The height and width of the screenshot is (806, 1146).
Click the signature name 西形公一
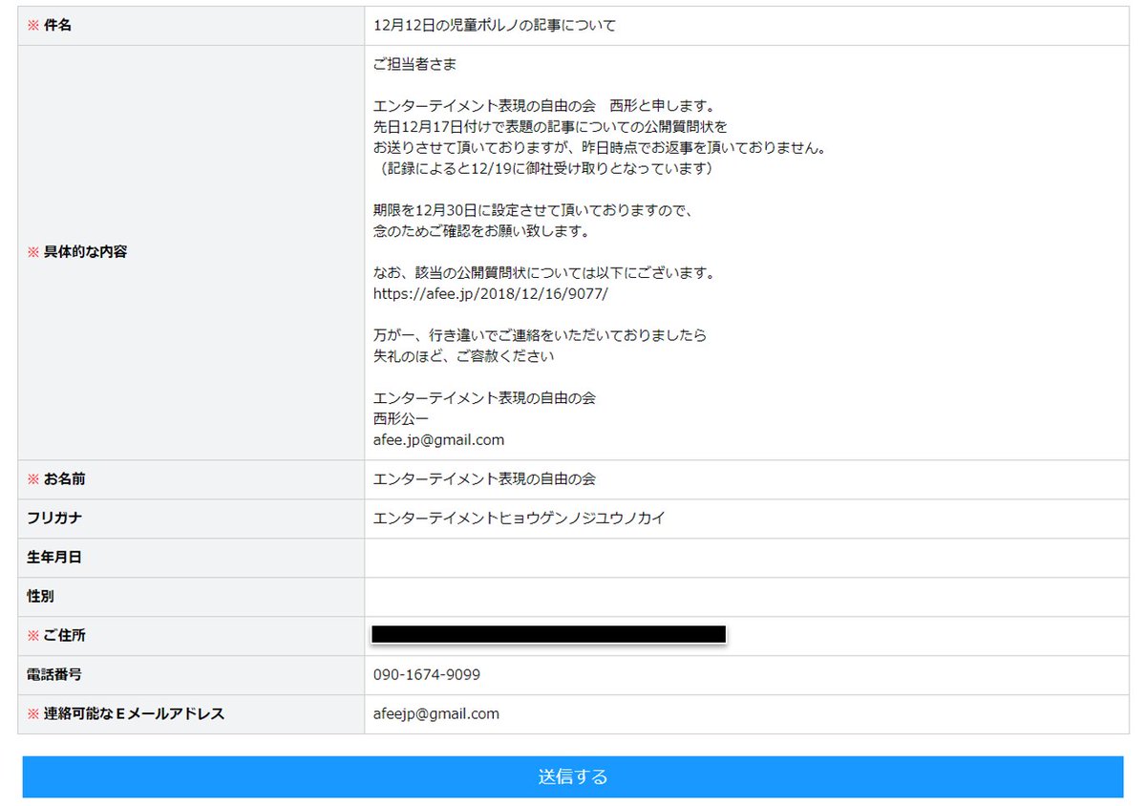click(401, 419)
